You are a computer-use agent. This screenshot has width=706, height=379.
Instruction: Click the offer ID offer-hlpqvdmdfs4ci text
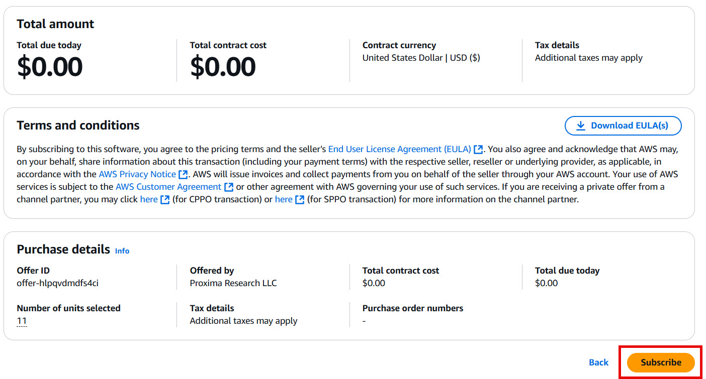point(58,283)
